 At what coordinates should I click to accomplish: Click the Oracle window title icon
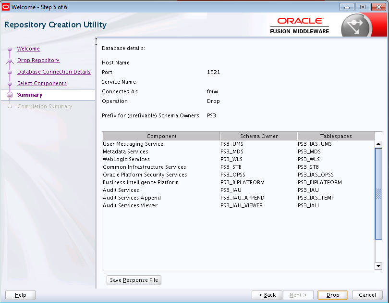pos(5,7)
